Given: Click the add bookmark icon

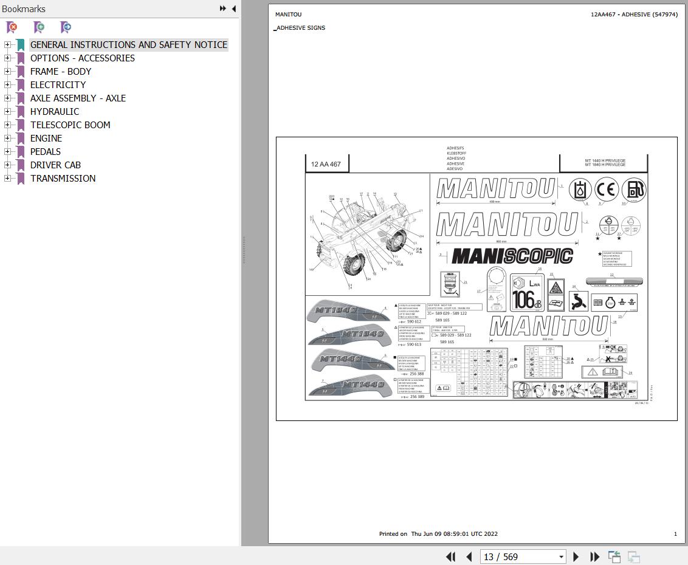Looking at the screenshot, I should [39, 27].
